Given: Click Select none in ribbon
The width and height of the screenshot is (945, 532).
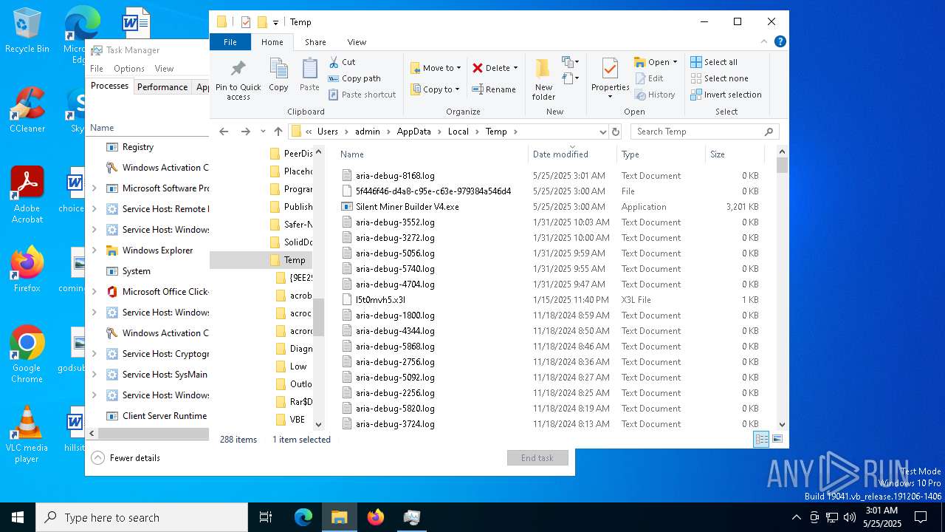Looking at the screenshot, I should [x=719, y=78].
